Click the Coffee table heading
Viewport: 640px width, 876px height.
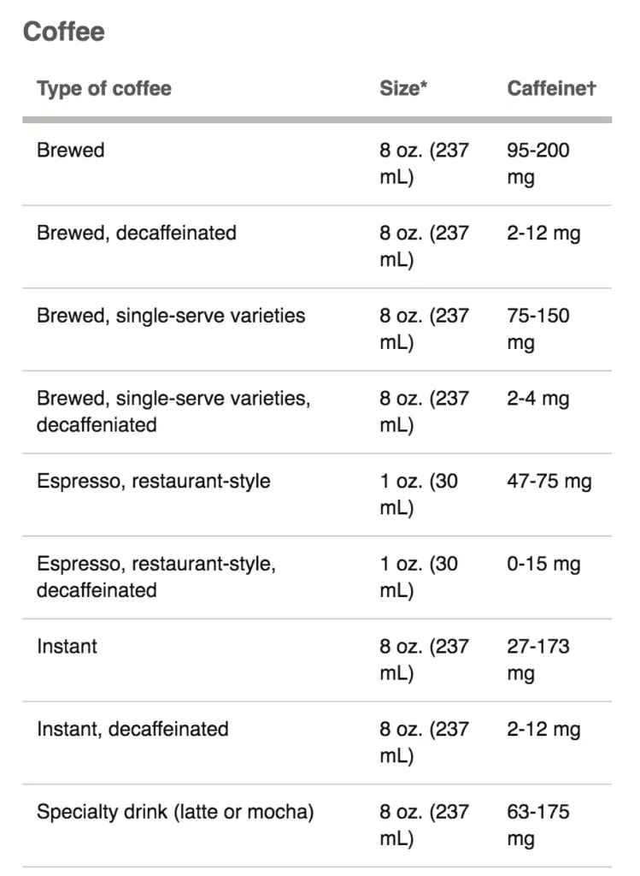pyautogui.click(x=63, y=32)
